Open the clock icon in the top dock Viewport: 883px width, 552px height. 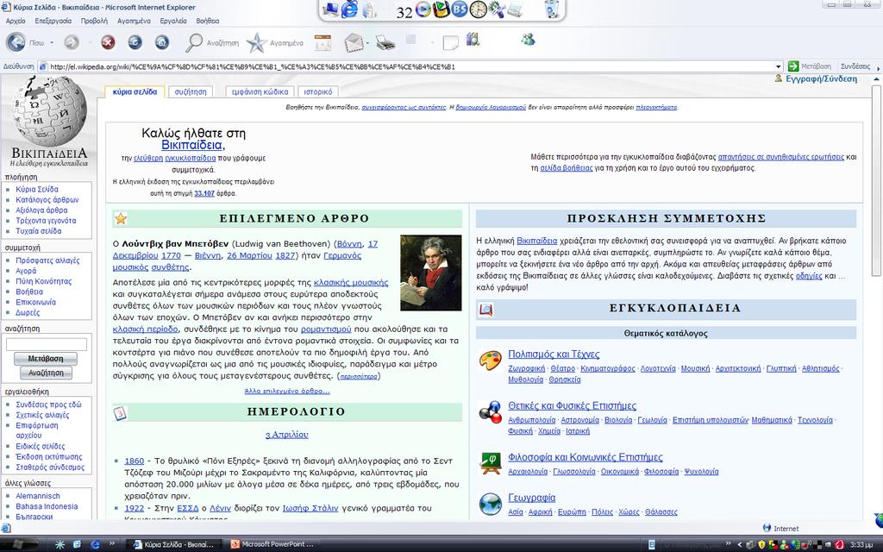click(478, 9)
